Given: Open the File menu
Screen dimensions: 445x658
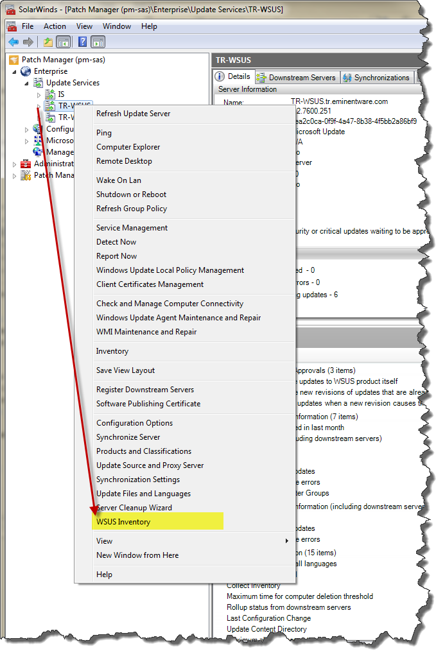Looking at the screenshot, I should (x=28, y=26).
